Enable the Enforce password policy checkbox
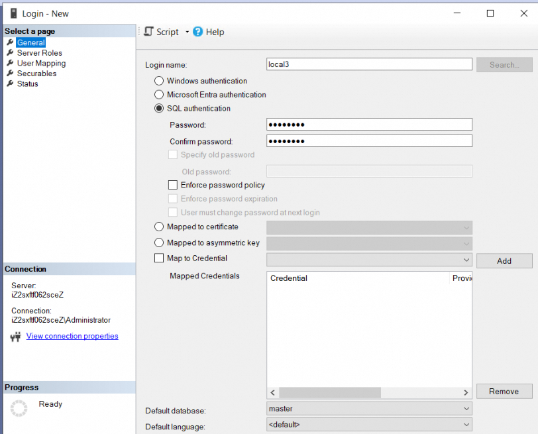This screenshot has height=434, width=538. pos(173,186)
